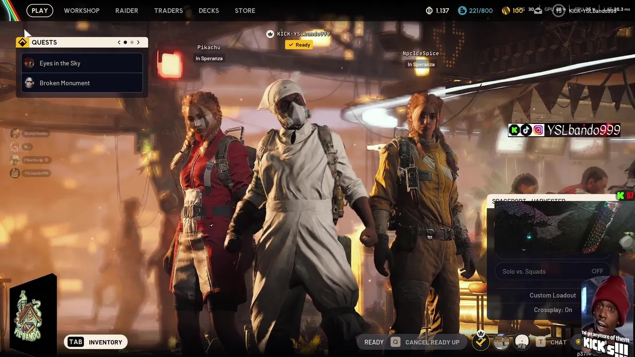This screenshot has height=357, width=635.
Task: Click the level 73 ring icon
Action: [559, 10]
